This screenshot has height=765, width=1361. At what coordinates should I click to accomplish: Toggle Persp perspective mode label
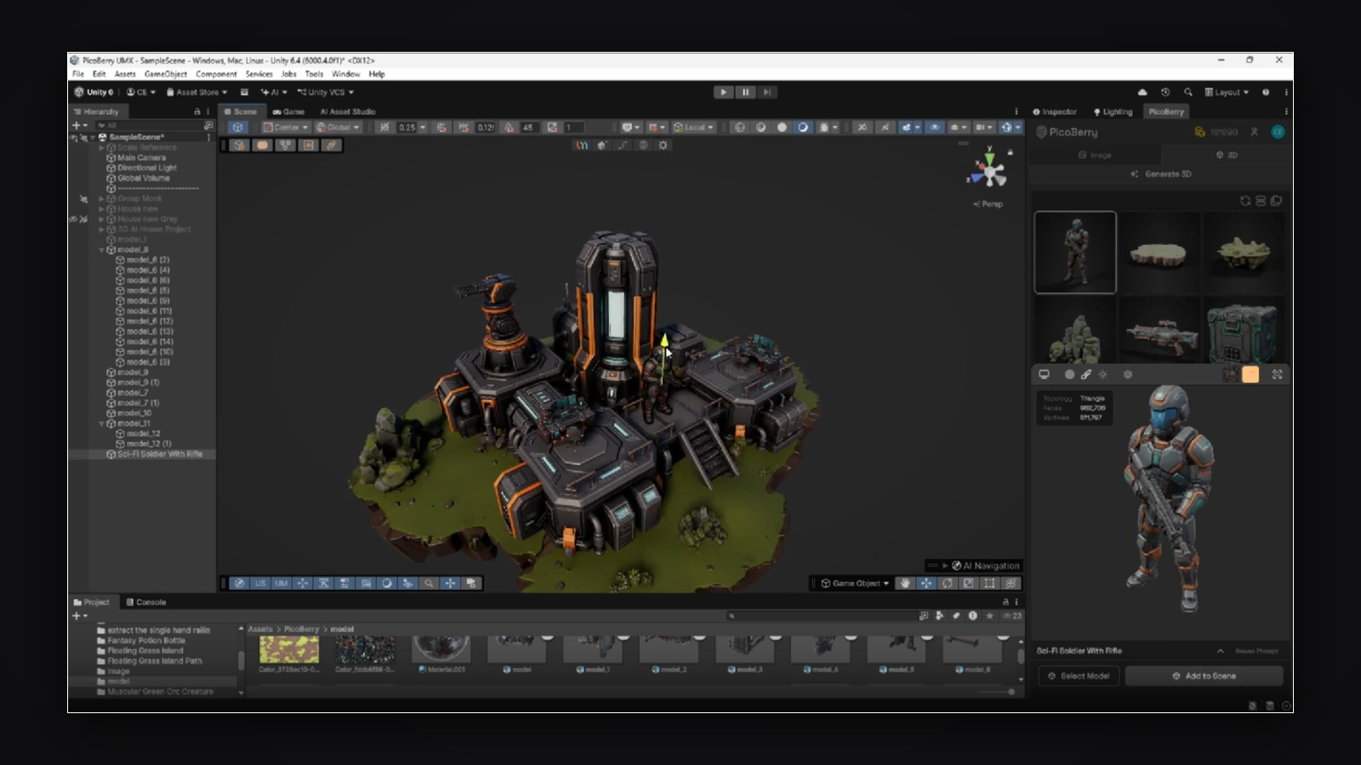tap(988, 204)
